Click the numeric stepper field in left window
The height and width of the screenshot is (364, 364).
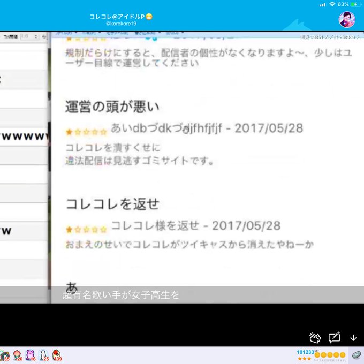point(29,36)
